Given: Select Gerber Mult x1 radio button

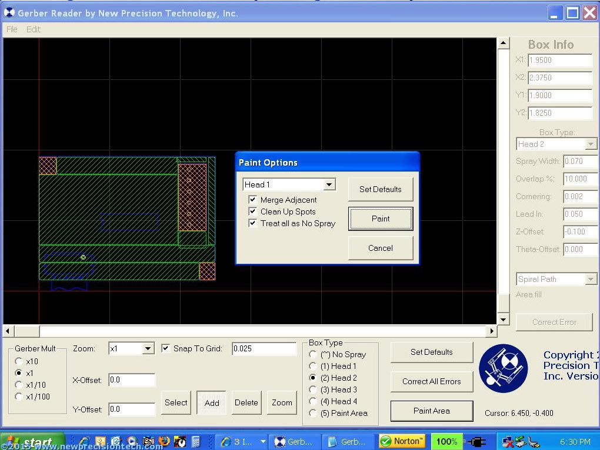Looking at the screenshot, I should pos(18,373).
